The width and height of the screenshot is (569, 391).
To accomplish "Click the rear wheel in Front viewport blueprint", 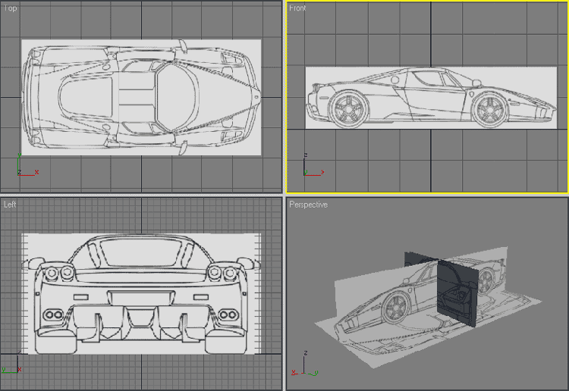I will (348, 109).
